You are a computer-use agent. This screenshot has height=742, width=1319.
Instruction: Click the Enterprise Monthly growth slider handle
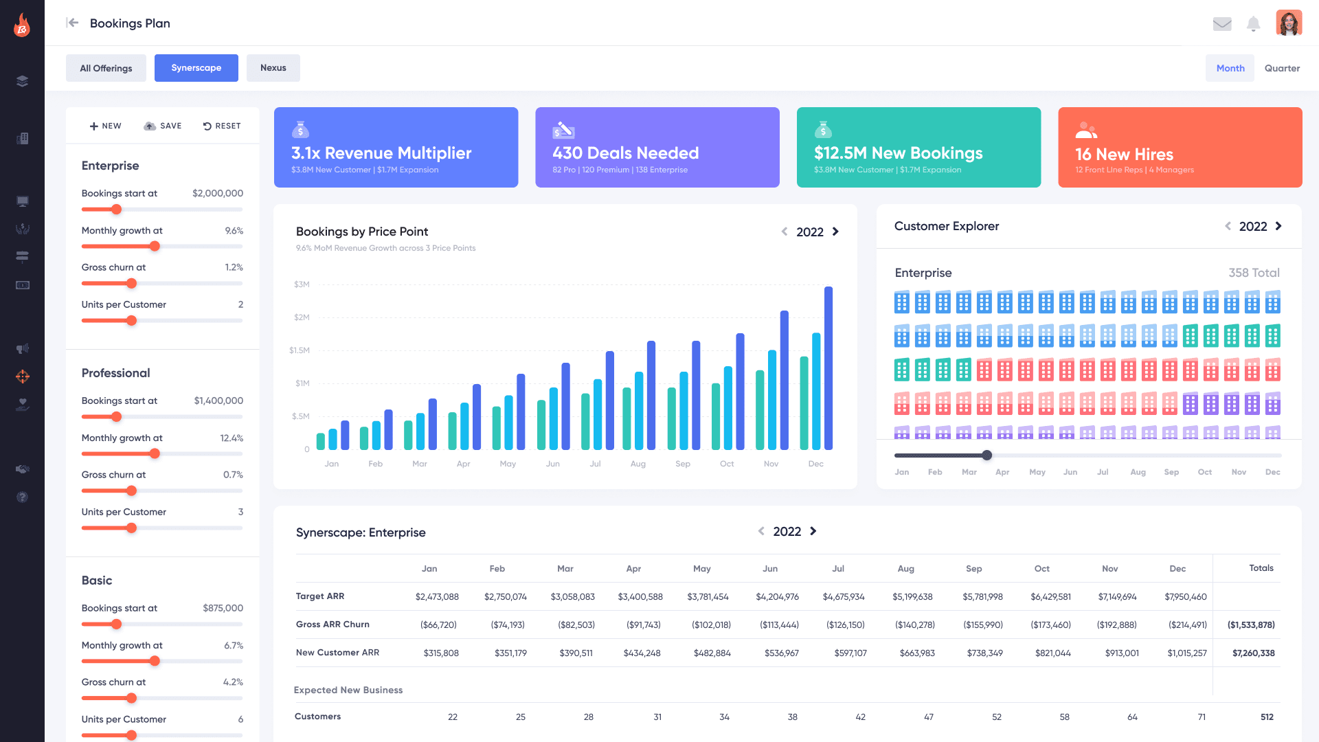[x=155, y=246]
